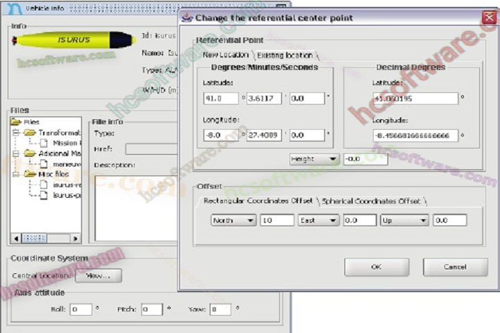Open the Height dropdown
This screenshot has width=500, height=333.
point(314,159)
